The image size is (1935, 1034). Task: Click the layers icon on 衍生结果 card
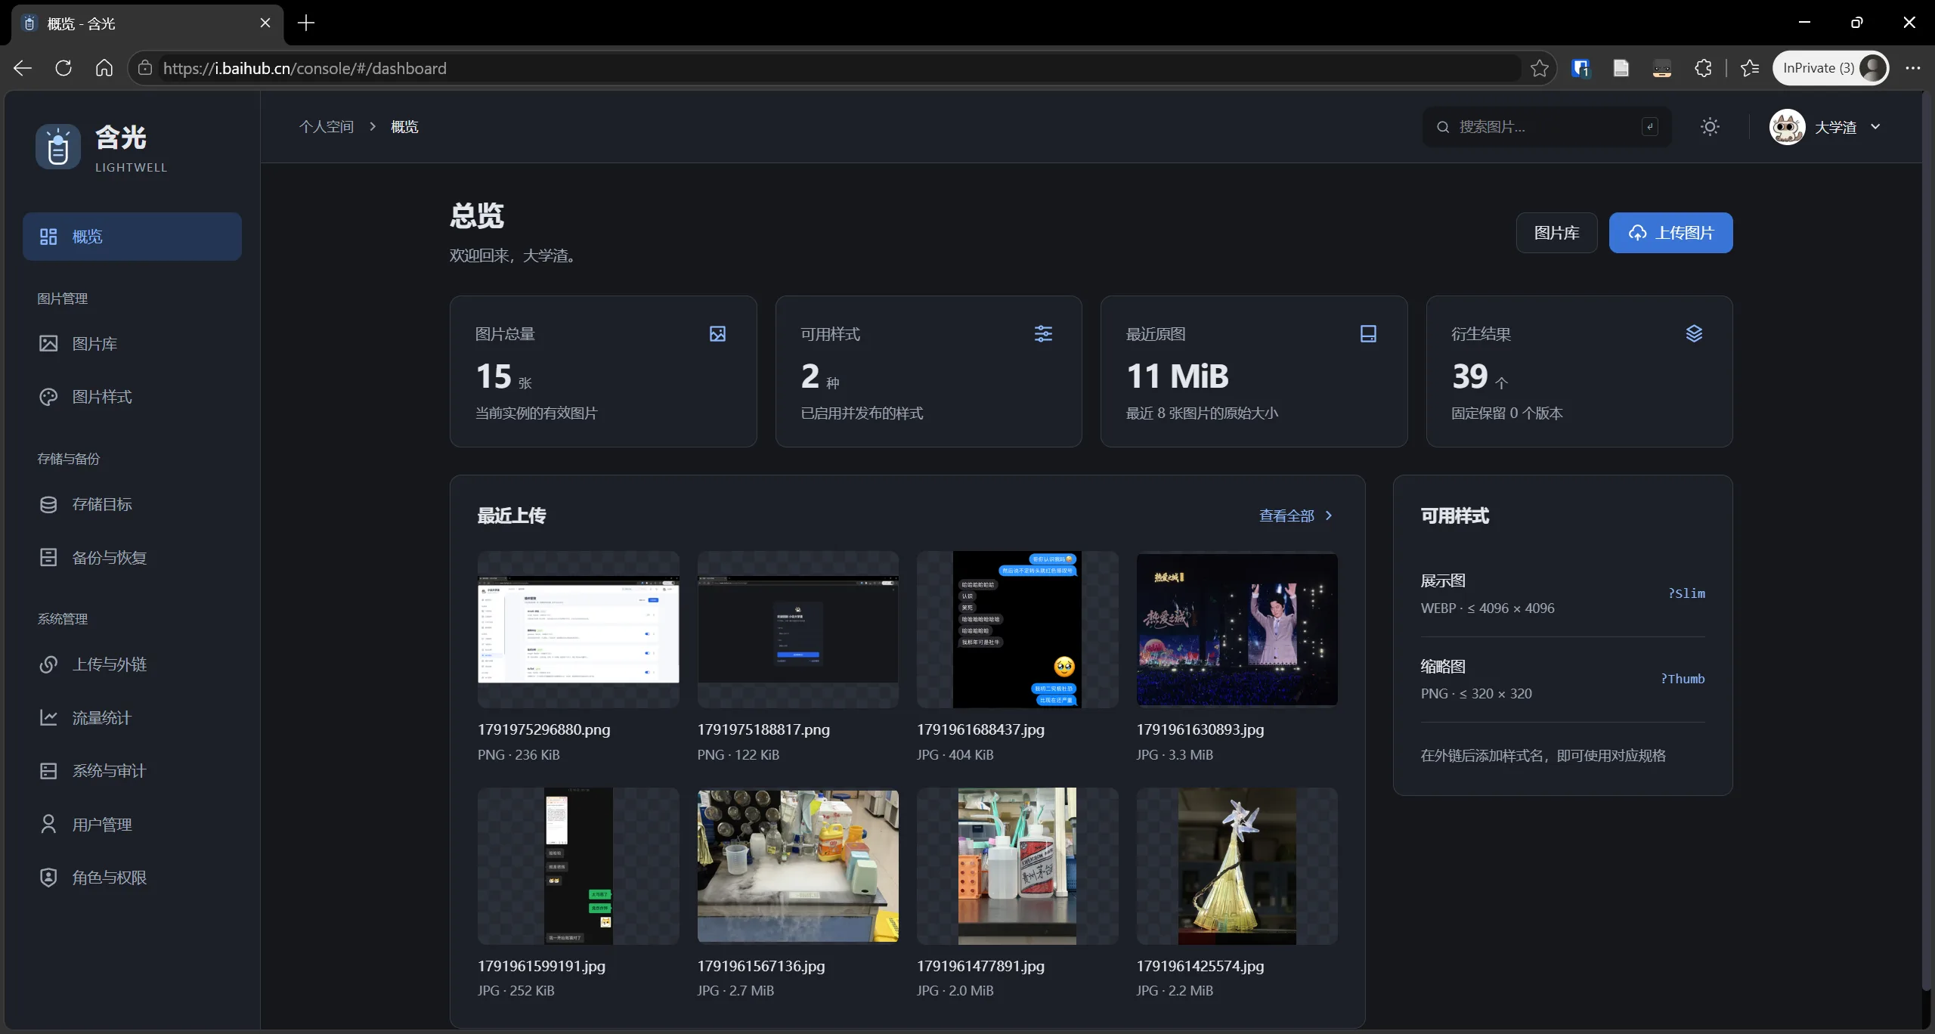point(1694,333)
